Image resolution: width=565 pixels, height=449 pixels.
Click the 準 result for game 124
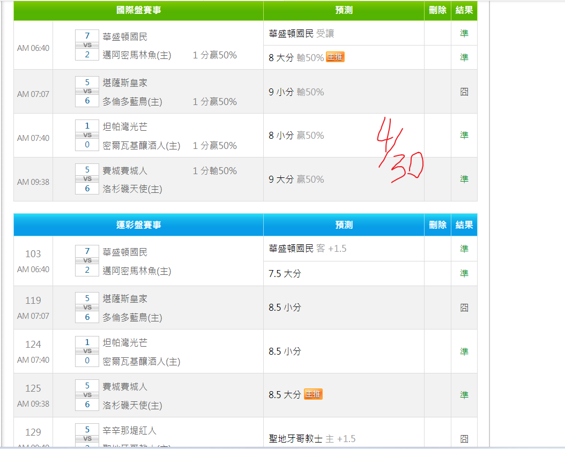coord(464,351)
